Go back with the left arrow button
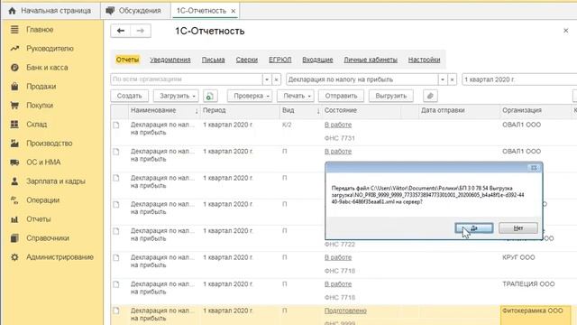Viewport: 577px width, 325px height. pyautogui.click(x=120, y=31)
